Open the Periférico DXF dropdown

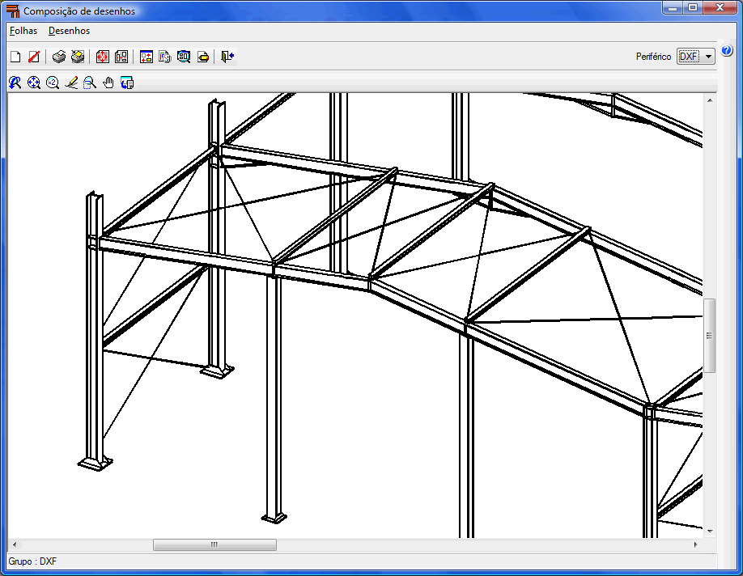[695, 57]
